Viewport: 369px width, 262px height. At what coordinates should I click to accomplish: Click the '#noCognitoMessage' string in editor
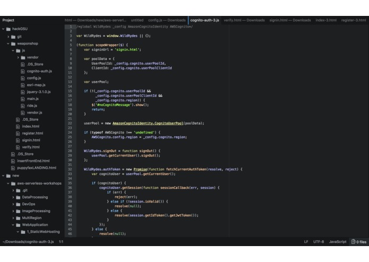[113, 105]
